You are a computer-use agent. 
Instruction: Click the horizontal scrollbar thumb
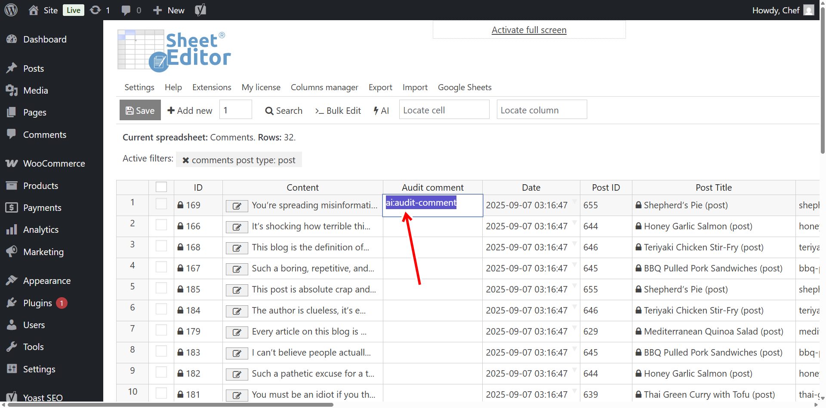click(171, 404)
